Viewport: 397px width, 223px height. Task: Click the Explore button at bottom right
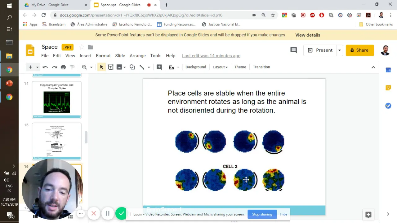coord(368,214)
